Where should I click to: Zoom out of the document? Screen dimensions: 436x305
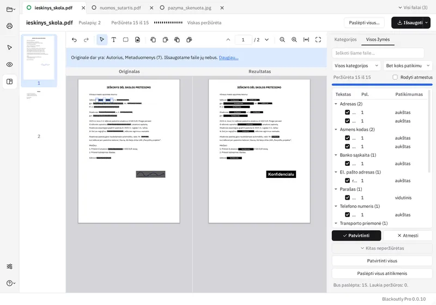tap(282, 40)
